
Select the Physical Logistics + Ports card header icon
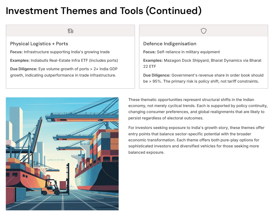[70, 31]
